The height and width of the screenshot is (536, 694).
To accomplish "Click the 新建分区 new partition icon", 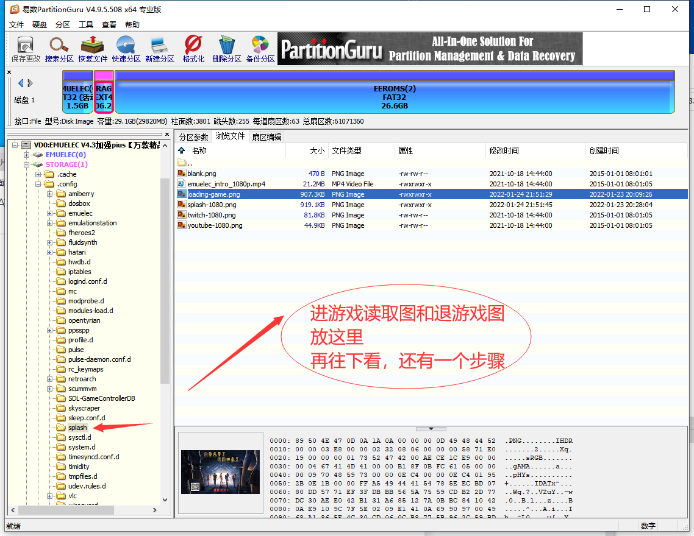I will click(x=160, y=49).
